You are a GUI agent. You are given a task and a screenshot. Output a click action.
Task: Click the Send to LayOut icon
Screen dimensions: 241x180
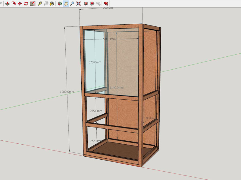tap(99, 4)
